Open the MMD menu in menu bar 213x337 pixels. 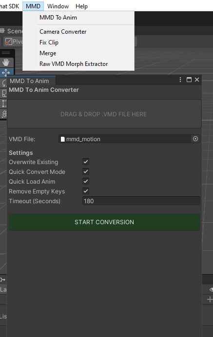[x=33, y=6]
